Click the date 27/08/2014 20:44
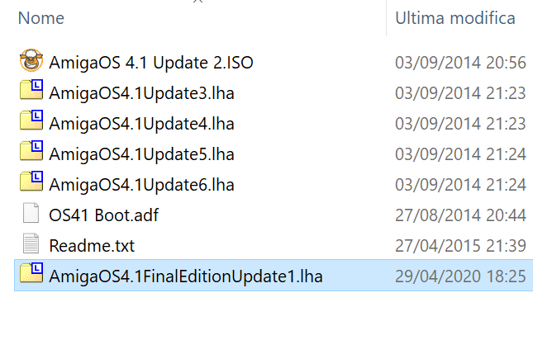The height and width of the screenshot is (340, 533). click(460, 215)
